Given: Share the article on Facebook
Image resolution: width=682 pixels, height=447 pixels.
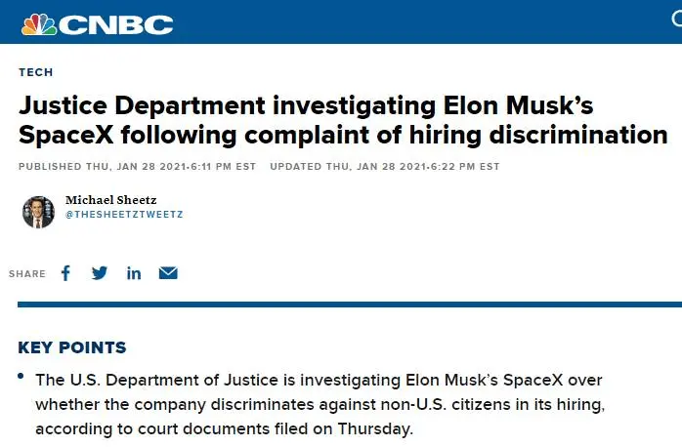Looking at the screenshot, I should tap(65, 273).
